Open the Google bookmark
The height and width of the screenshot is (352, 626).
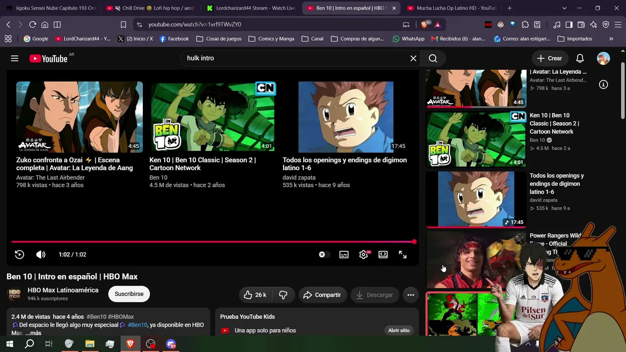(36, 39)
